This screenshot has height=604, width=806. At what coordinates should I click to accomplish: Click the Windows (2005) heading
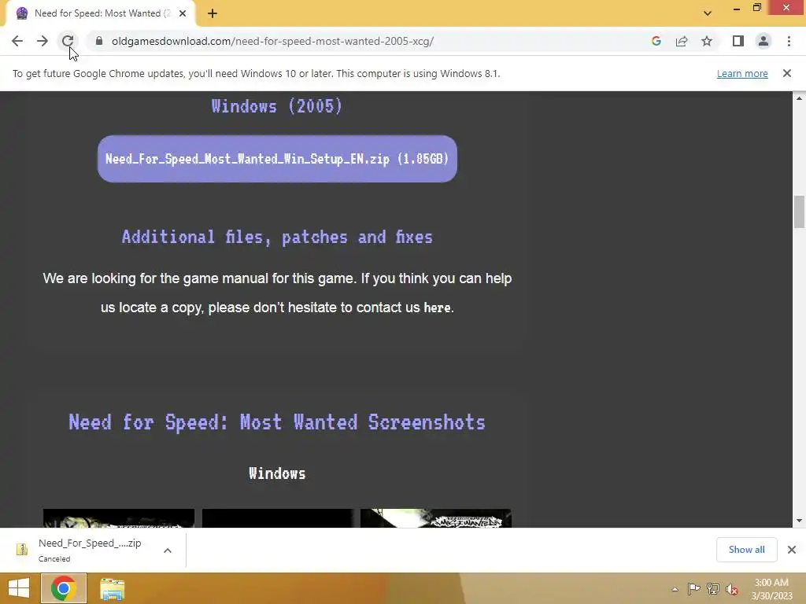277,106
